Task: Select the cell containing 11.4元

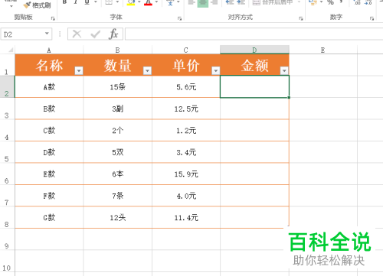Action: 186,218
